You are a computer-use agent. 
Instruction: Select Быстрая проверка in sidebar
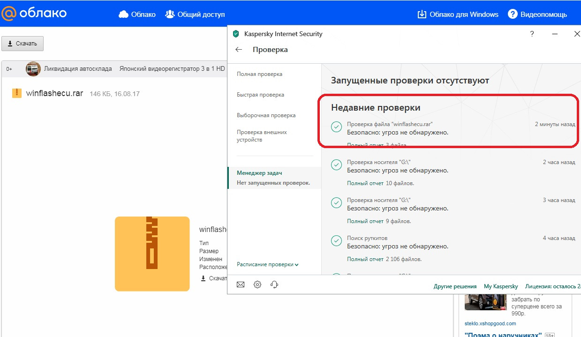260,95
